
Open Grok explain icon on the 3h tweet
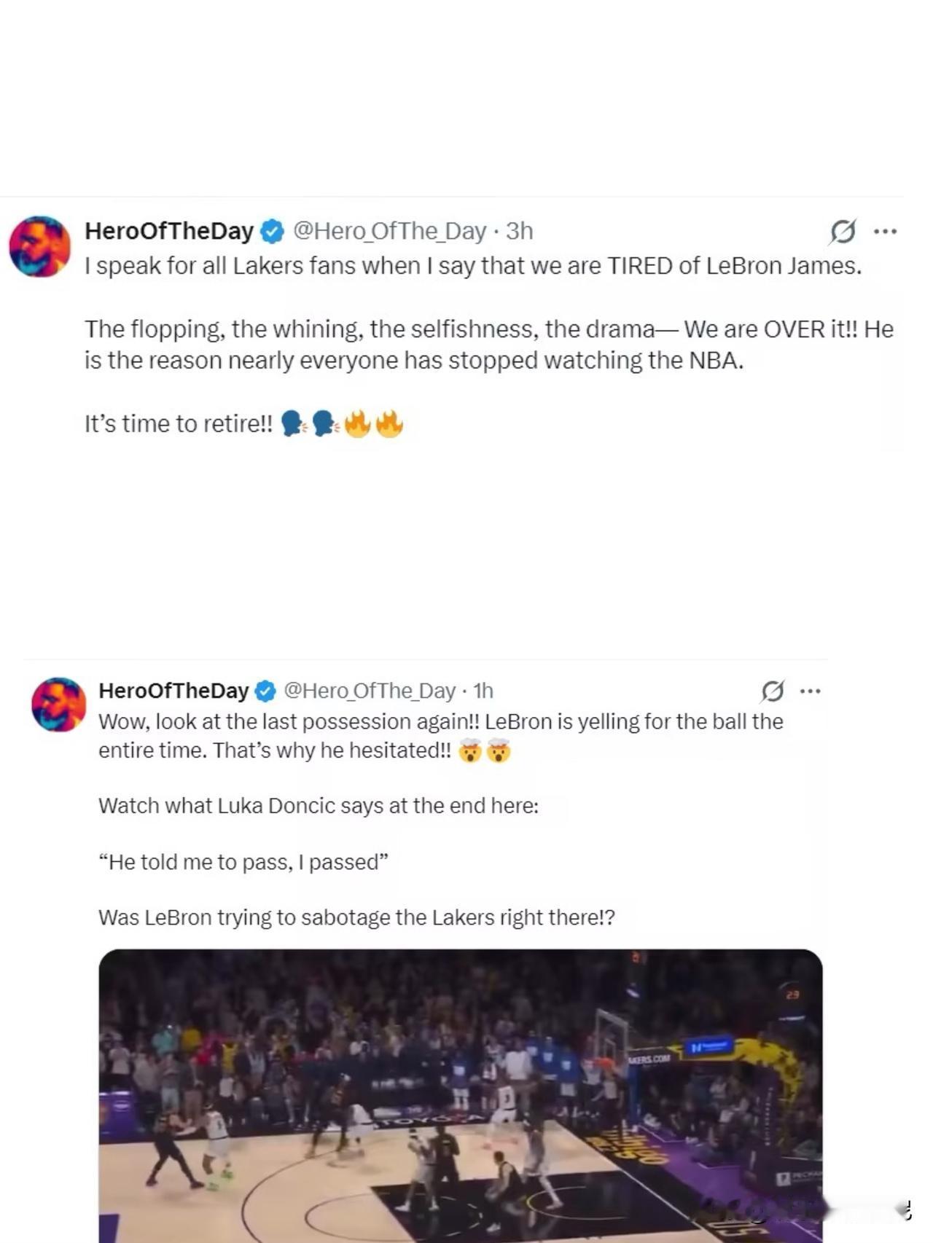click(x=842, y=232)
